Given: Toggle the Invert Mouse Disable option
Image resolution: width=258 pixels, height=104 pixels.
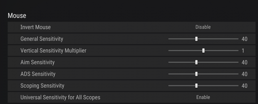Looking at the screenshot, I should tap(203, 27).
